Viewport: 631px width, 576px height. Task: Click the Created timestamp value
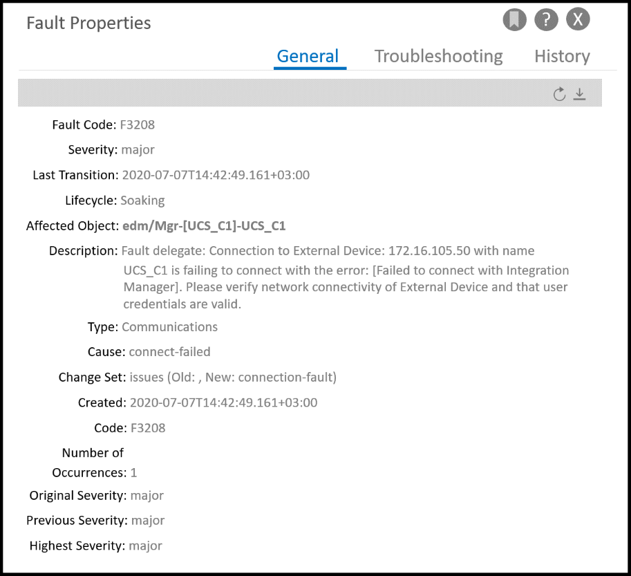[x=223, y=402]
